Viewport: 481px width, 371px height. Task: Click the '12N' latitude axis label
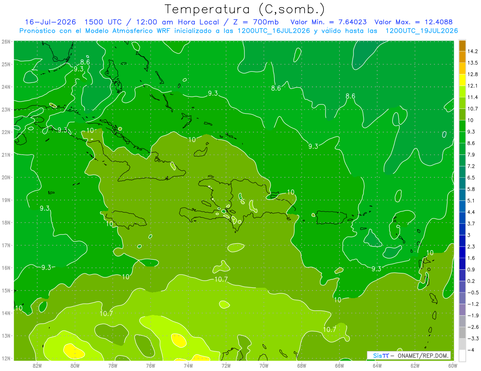(6, 359)
